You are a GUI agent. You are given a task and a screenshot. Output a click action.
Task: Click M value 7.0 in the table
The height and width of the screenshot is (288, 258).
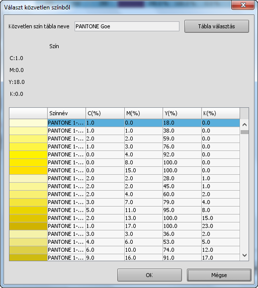pyautogui.click(x=144, y=202)
